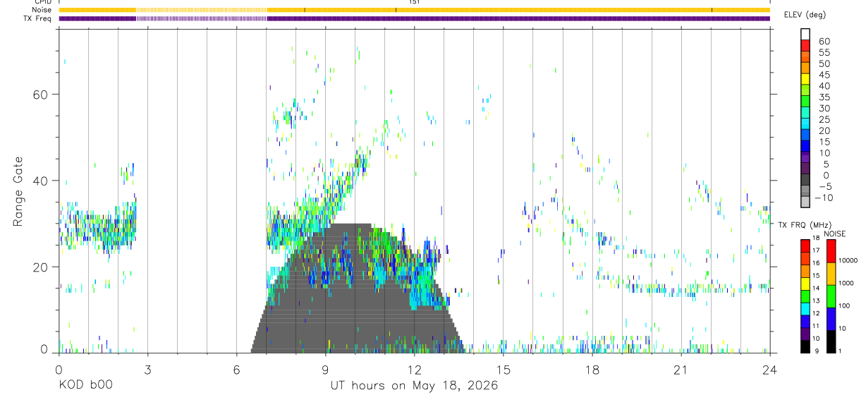Pick the dark gray swatch in the ELEV scale
This screenshot has width=866, height=400.
[x=805, y=180]
